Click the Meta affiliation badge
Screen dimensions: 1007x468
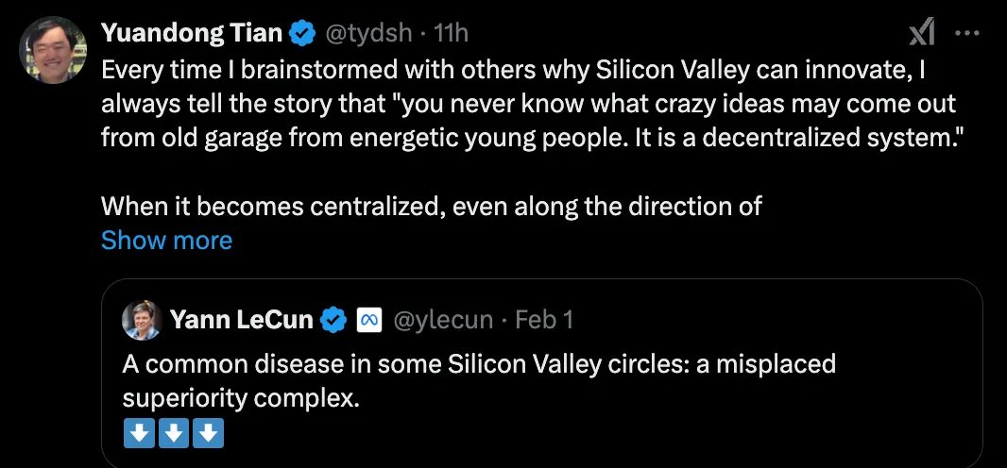click(368, 321)
